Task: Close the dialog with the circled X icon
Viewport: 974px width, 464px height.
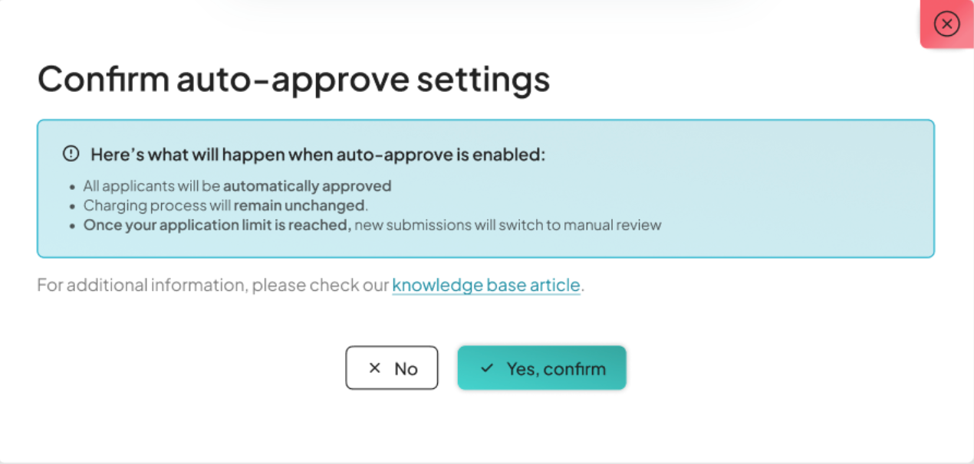Action: [x=946, y=24]
